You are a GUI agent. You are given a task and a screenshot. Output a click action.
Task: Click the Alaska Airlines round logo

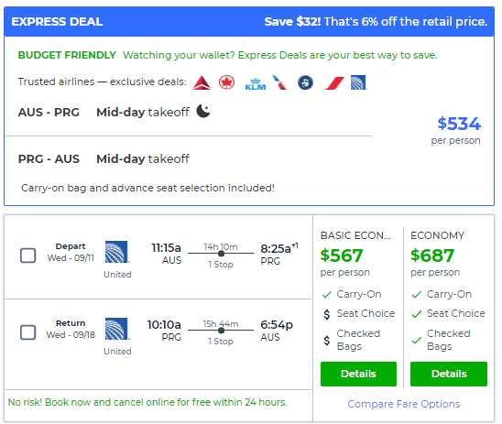tap(305, 82)
